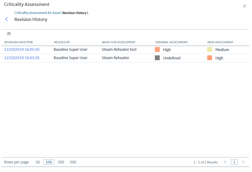The image size is (252, 172).
Task: Click the page number 1 box
Action: (x=234, y=162)
